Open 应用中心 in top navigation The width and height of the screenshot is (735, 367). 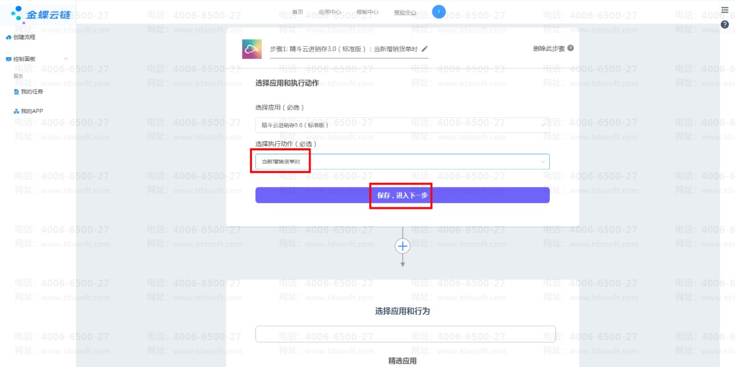[x=329, y=12]
